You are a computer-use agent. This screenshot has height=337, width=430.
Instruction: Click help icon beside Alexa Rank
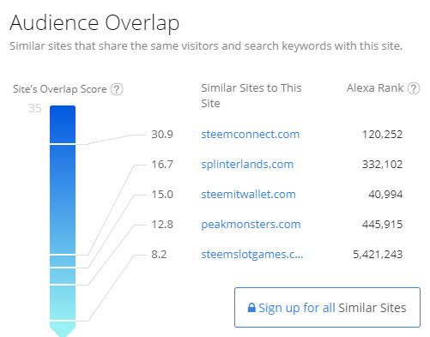click(x=414, y=88)
